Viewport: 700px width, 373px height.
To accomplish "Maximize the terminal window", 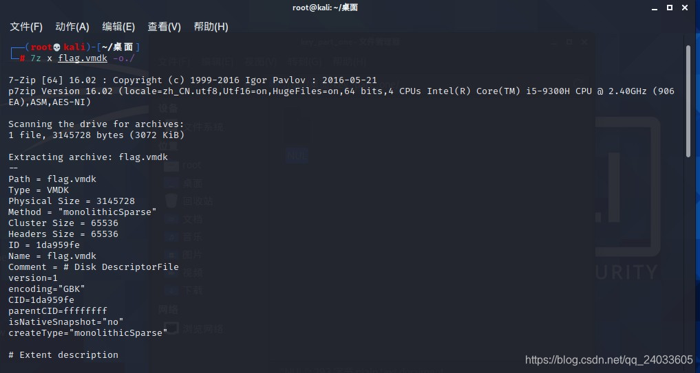I will [x=670, y=8].
